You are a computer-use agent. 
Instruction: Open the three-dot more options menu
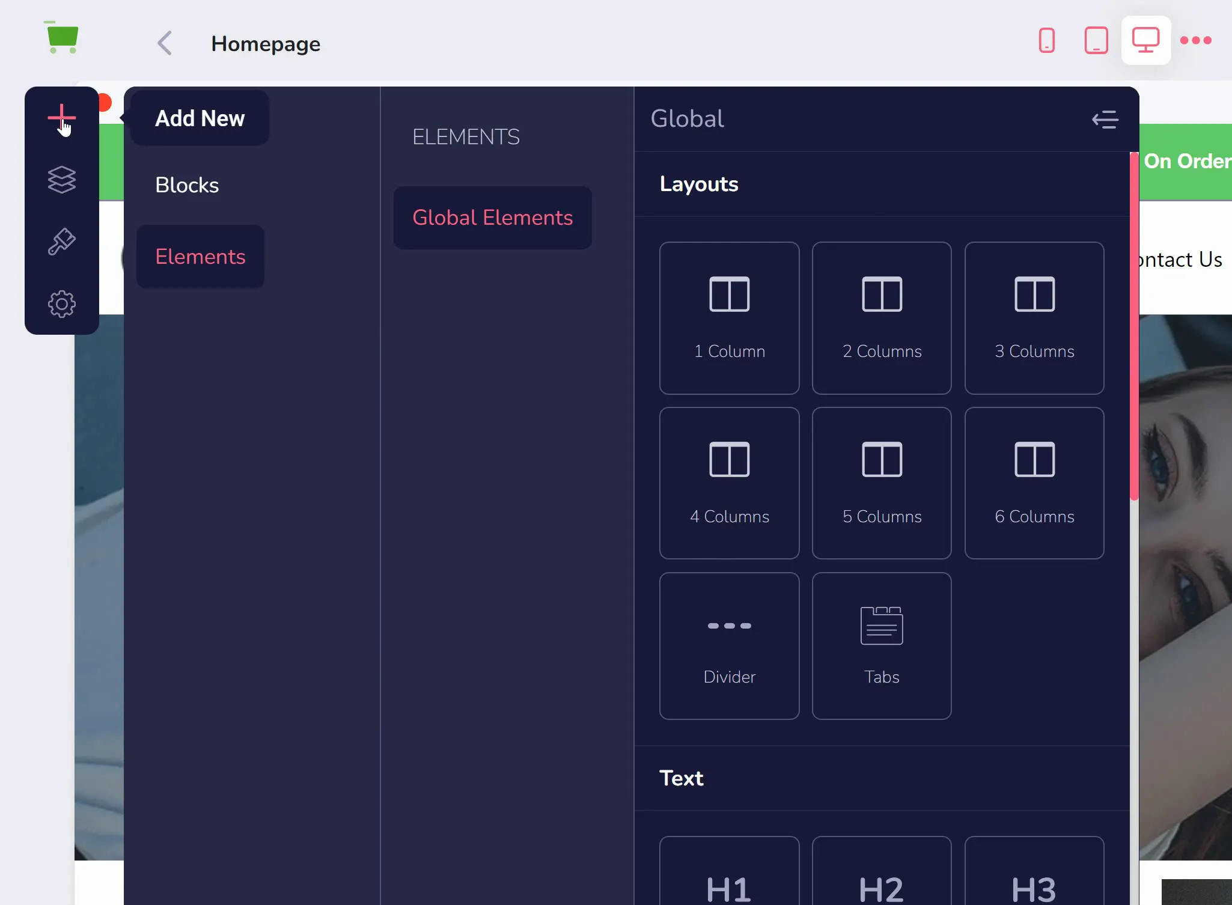[x=1195, y=40]
